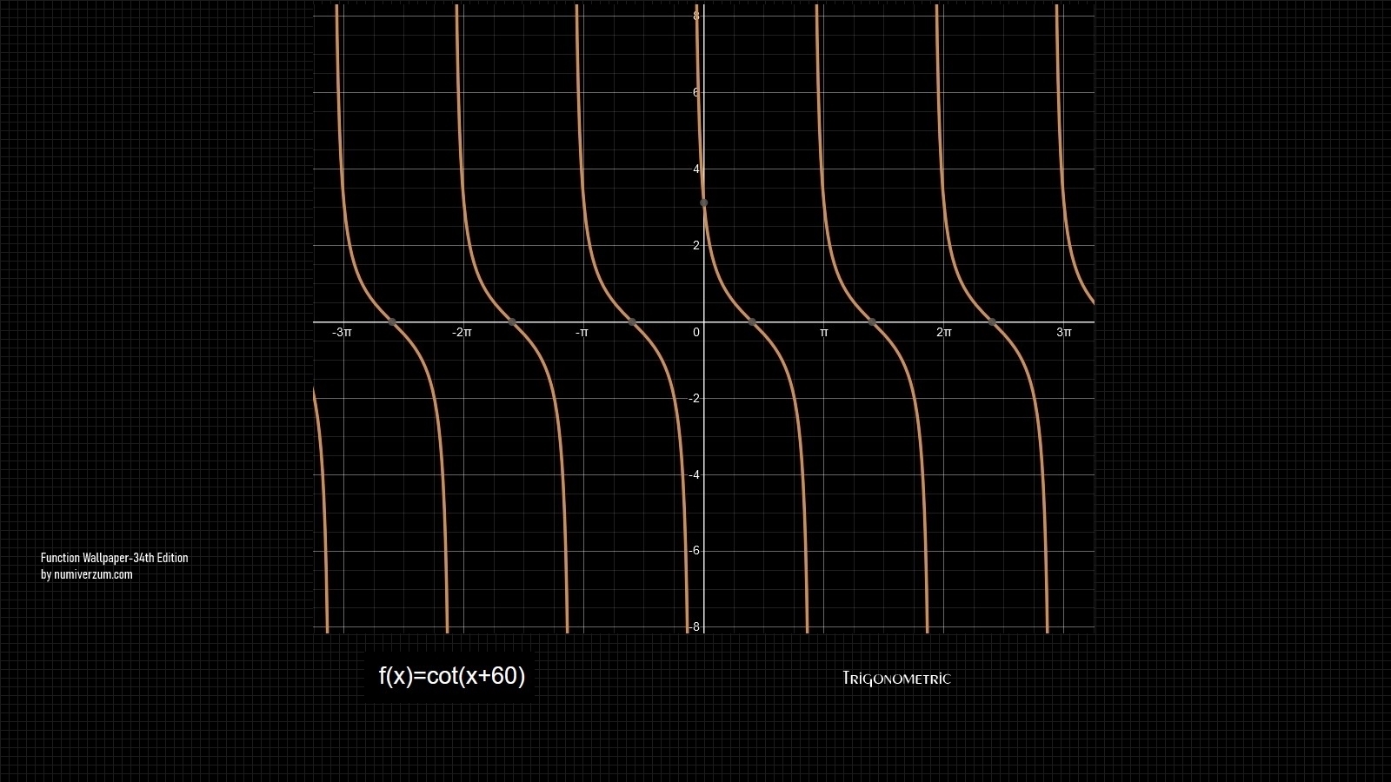The image size is (1391, 782).
Task: Select the -8 label on the y-axis
Action: point(693,627)
